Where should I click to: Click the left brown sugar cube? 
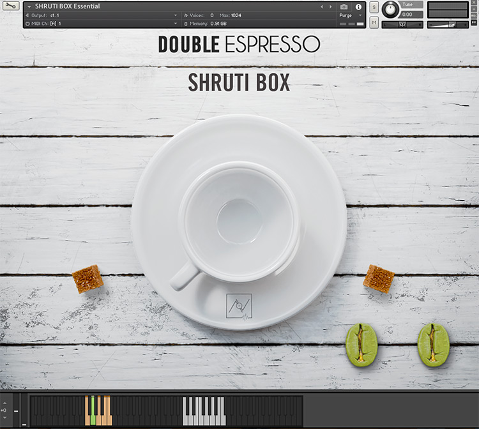point(87,279)
